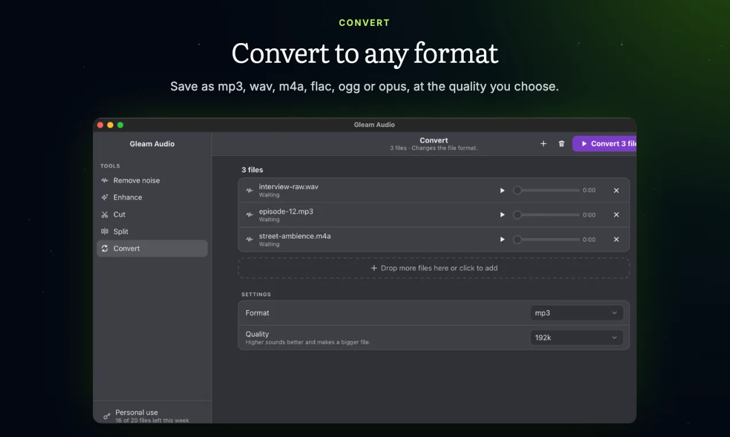Click the interview-raw.wav file name
This screenshot has width=730, height=437.
[x=289, y=187]
